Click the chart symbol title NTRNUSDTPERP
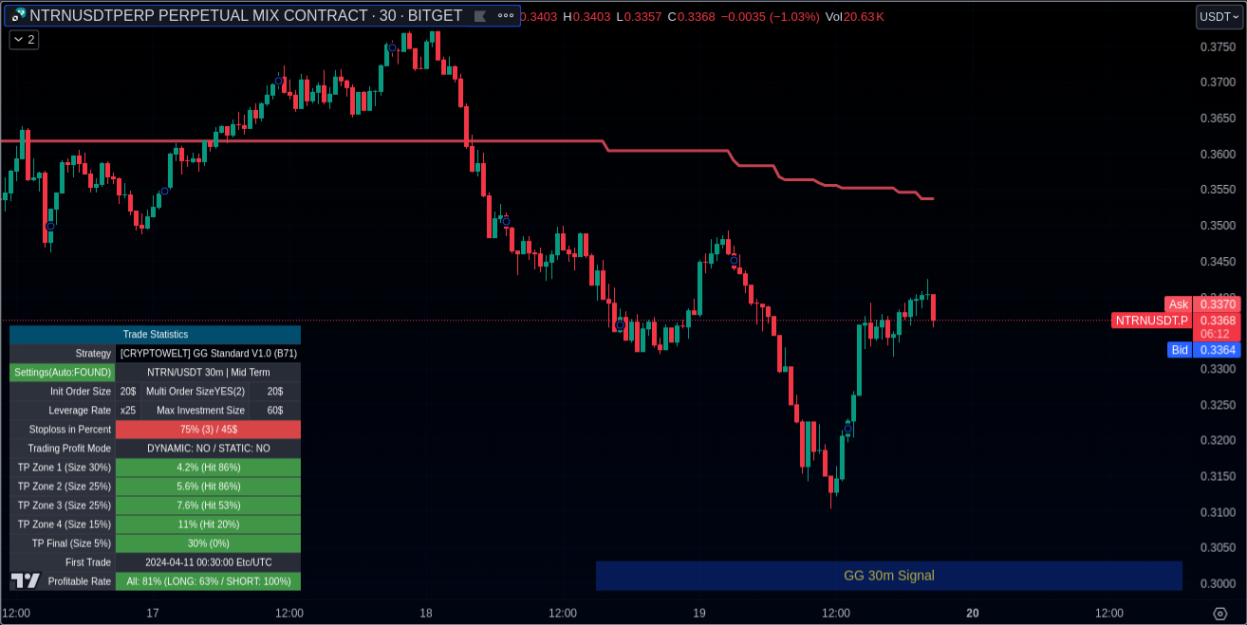 point(246,16)
